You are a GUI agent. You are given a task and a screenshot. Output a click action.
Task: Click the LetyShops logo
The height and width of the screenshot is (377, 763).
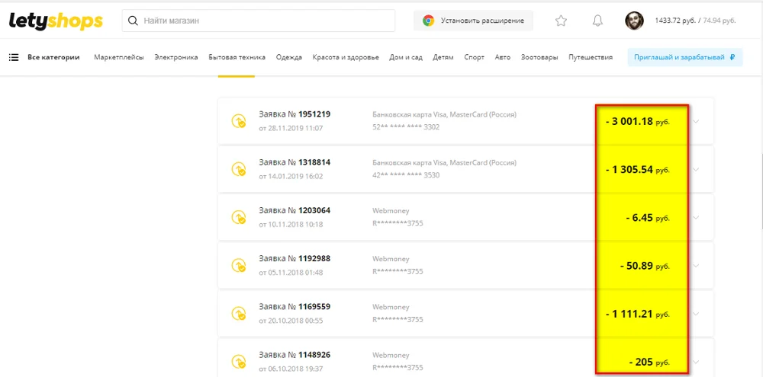click(55, 21)
